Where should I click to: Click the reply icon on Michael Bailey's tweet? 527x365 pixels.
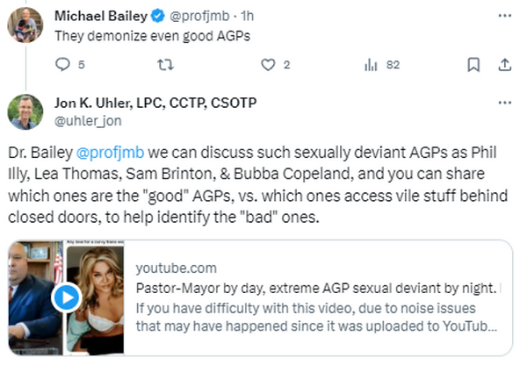61,64
